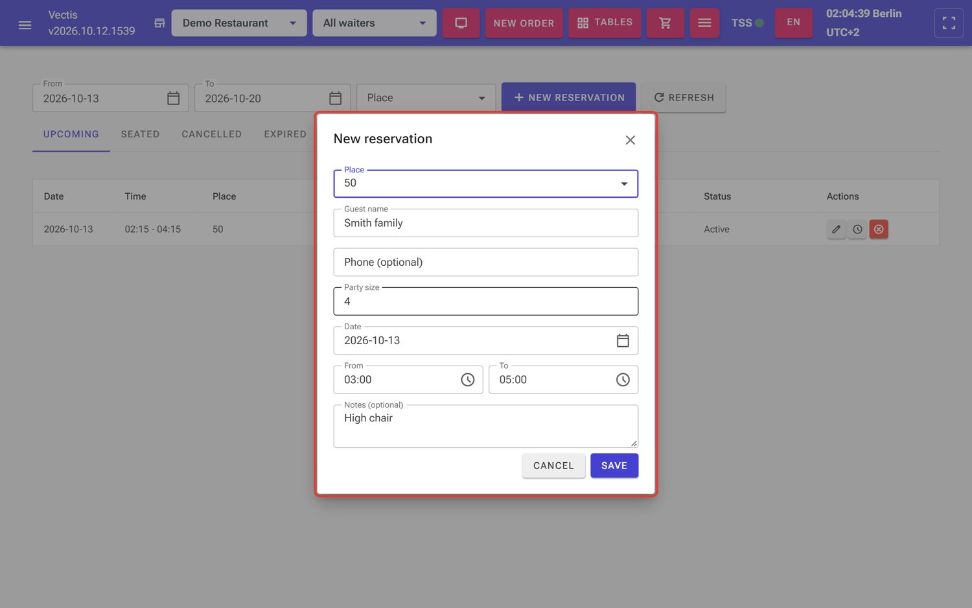Cancel reservation with red circle-x icon
The width and height of the screenshot is (972, 608).
(879, 229)
